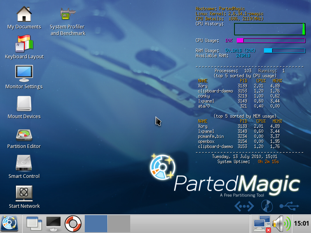This screenshot has width=311, height=233.
Task: Click the lifesaver help icon in taskbar
Action: point(73,223)
